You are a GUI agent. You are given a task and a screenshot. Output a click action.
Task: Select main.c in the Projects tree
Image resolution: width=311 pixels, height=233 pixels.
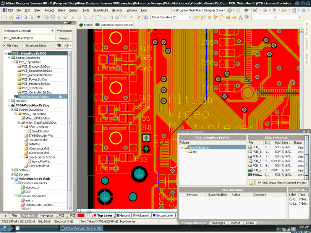pyautogui.click(x=29, y=200)
